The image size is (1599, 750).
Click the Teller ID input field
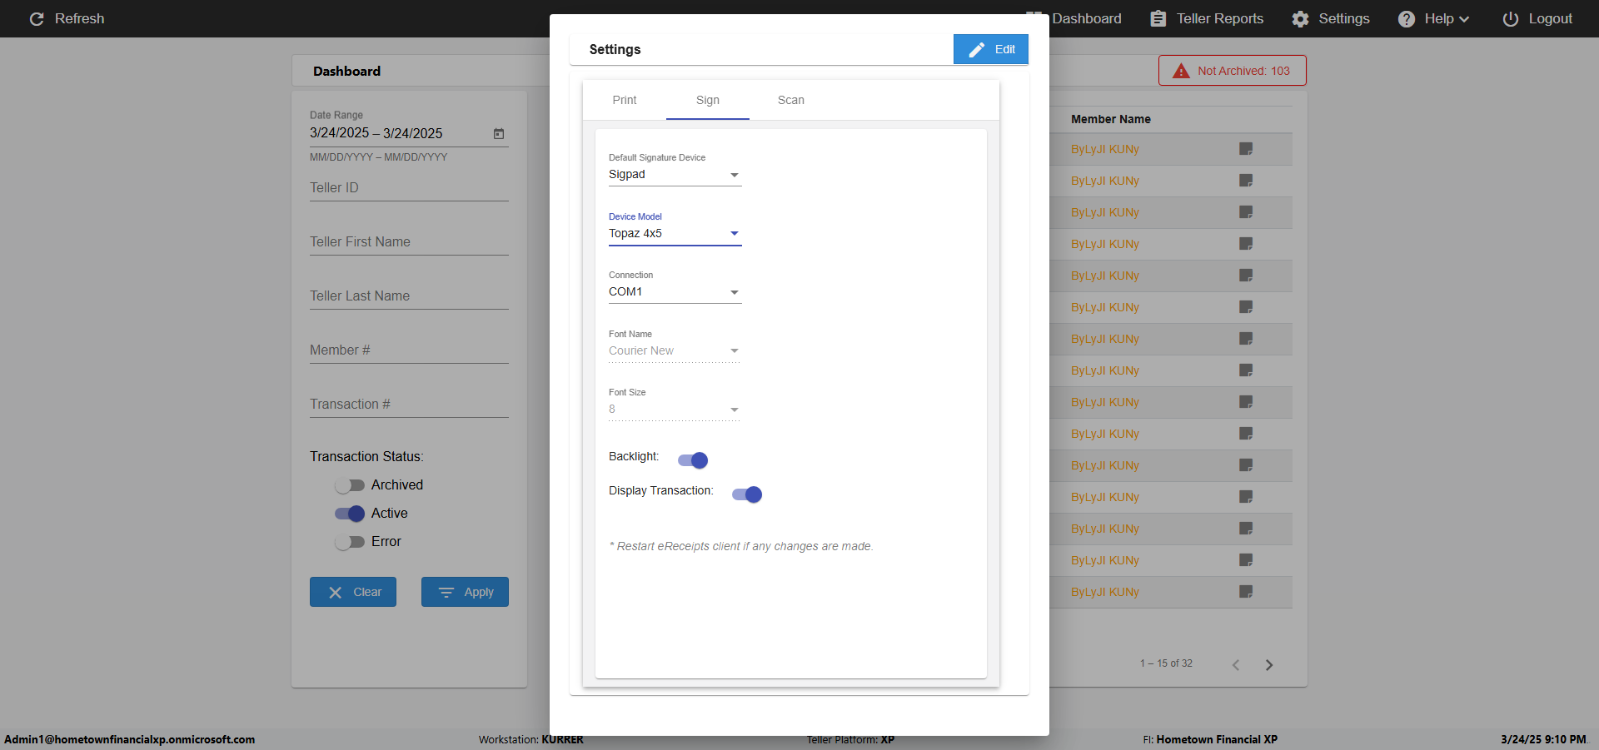pos(409,188)
